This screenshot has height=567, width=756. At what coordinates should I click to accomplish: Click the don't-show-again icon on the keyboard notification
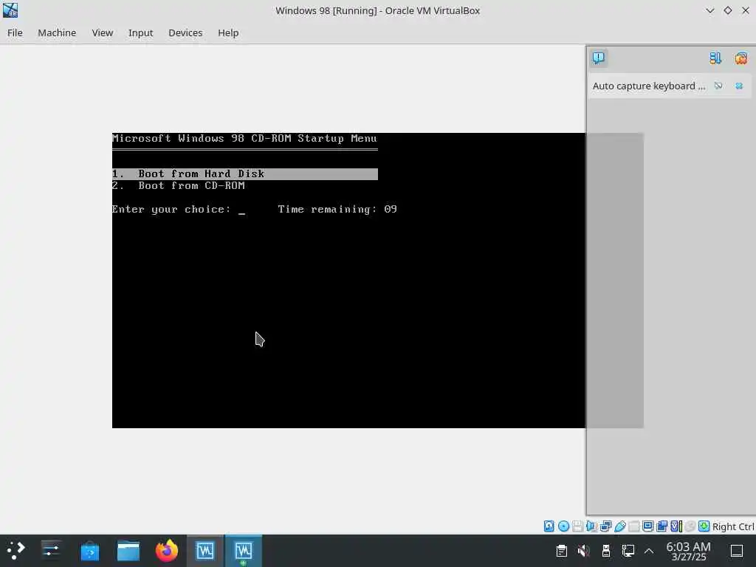718,86
